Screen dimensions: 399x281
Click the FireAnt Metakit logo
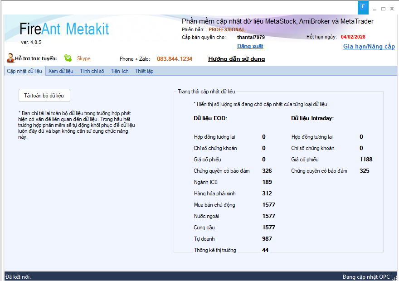point(64,29)
